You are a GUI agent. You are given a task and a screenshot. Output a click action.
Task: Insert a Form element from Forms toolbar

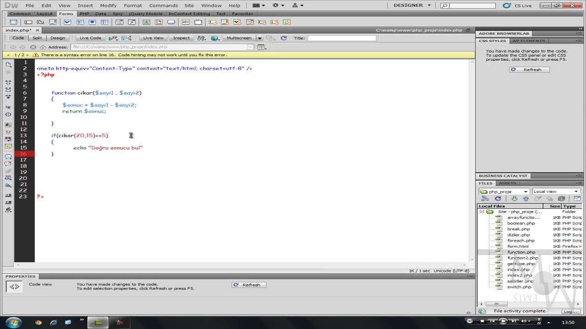pyautogui.click(x=13, y=22)
